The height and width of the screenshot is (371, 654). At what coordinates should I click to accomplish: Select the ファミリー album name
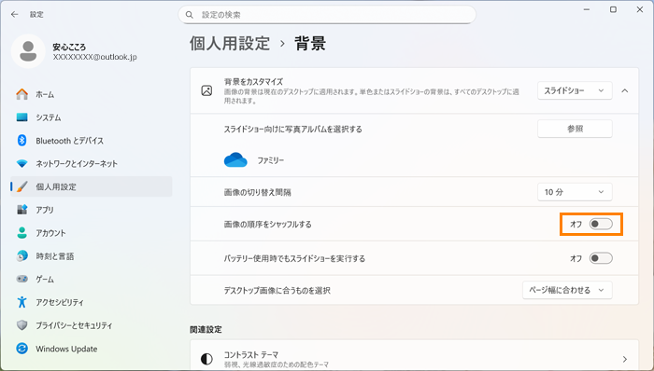[x=271, y=160]
